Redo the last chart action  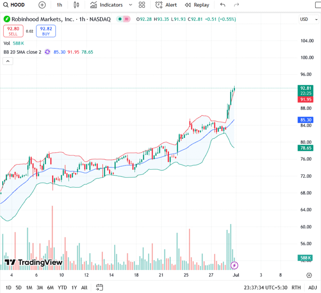tap(237, 5)
